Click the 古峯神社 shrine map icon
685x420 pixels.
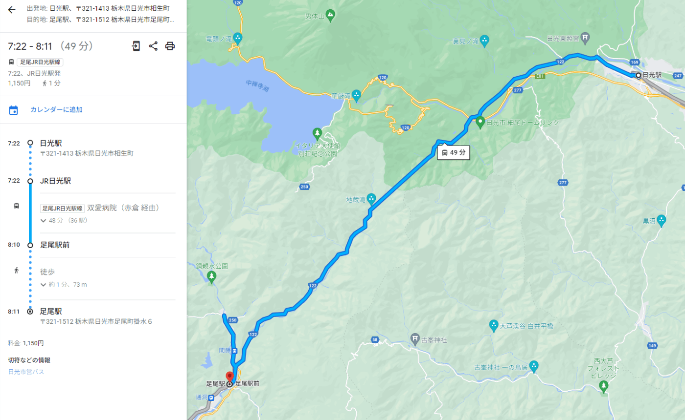click(x=415, y=338)
